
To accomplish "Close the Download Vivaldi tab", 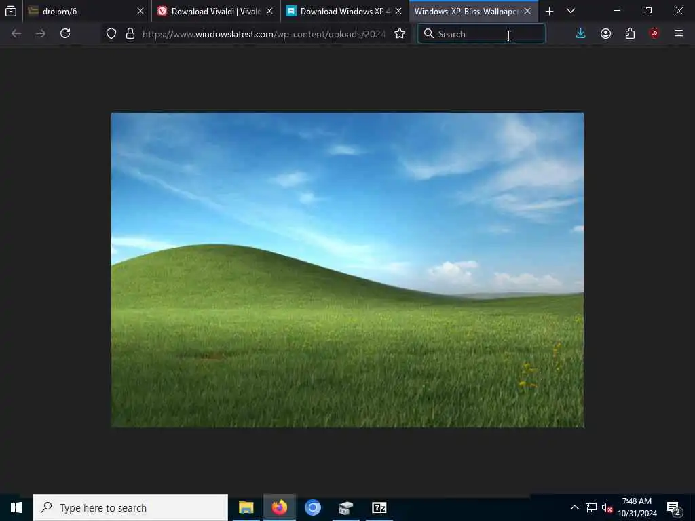I will point(269,11).
